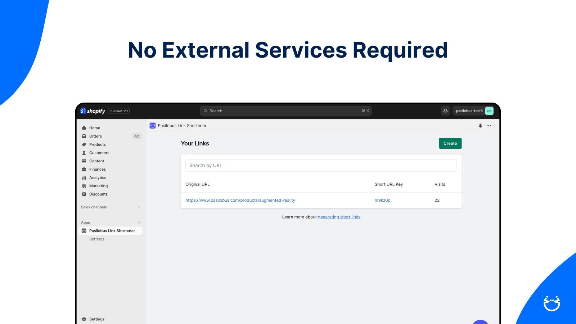Open app Settings under Pasilobus Link Shortener
576x324 pixels.
pyautogui.click(x=97, y=239)
